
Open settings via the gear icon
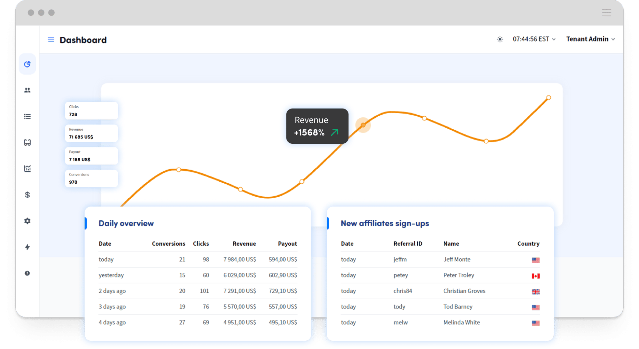pos(27,221)
